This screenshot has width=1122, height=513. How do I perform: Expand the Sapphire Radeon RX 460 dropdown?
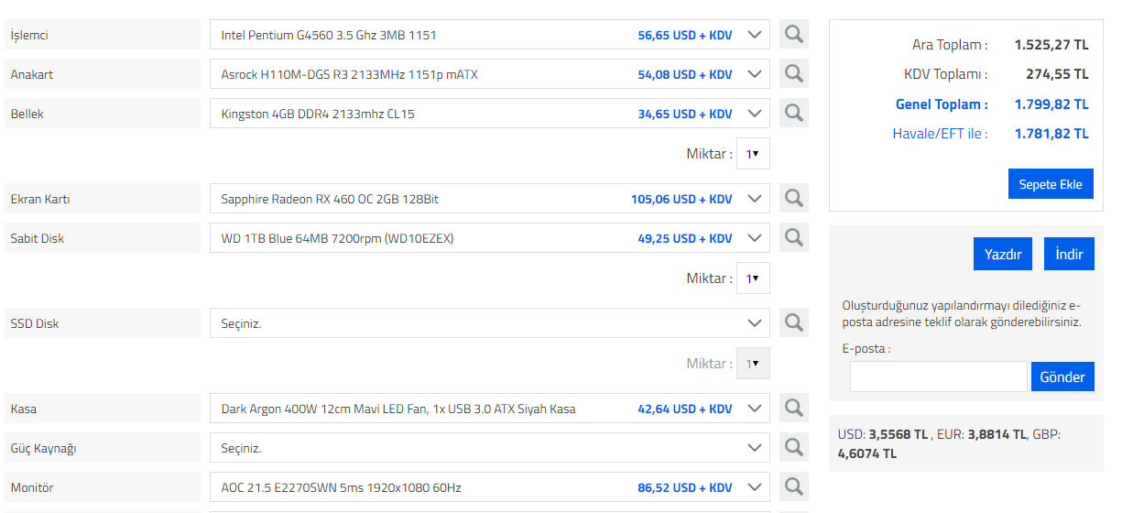[x=490, y=199]
